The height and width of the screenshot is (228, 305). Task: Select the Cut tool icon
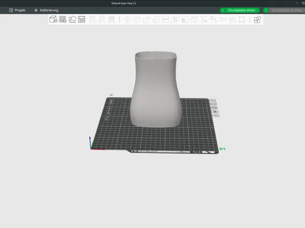(x=165, y=19)
